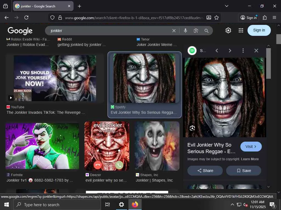This screenshot has width=281, height=210.
Task: Open the YouTube 'You should jonk yourself' thumbnail
Action: click(x=55, y=78)
